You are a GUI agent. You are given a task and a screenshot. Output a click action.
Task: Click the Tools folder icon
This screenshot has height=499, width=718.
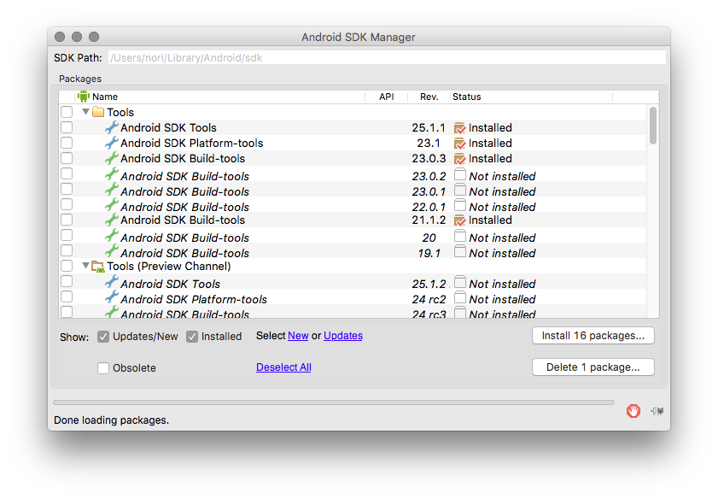click(98, 112)
